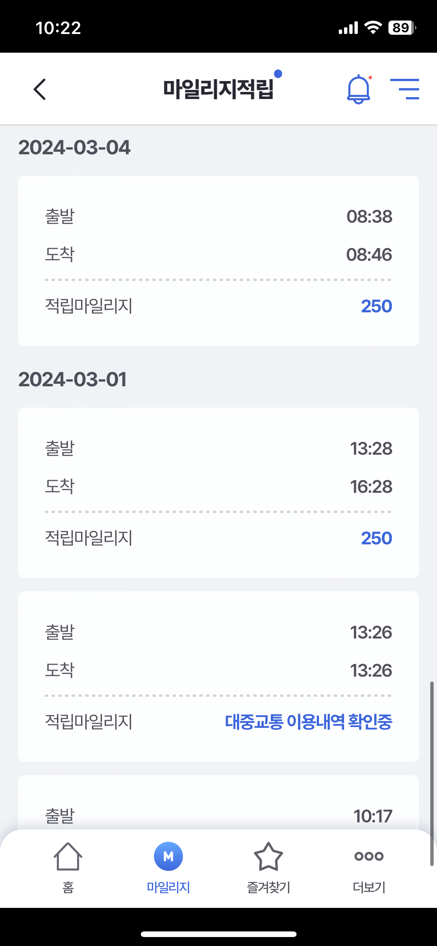The width and height of the screenshot is (437, 946).
Task: Switch to the 홈 tab label
Action: click(68, 887)
